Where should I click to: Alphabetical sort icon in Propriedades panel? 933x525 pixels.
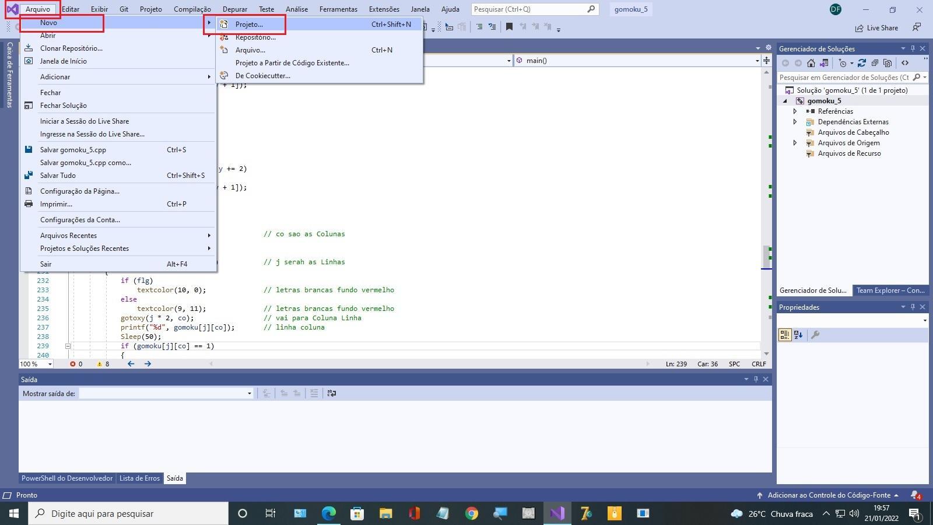click(798, 335)
